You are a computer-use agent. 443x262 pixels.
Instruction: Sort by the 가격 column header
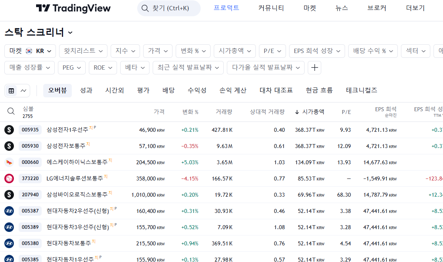(x=159, y=112)
